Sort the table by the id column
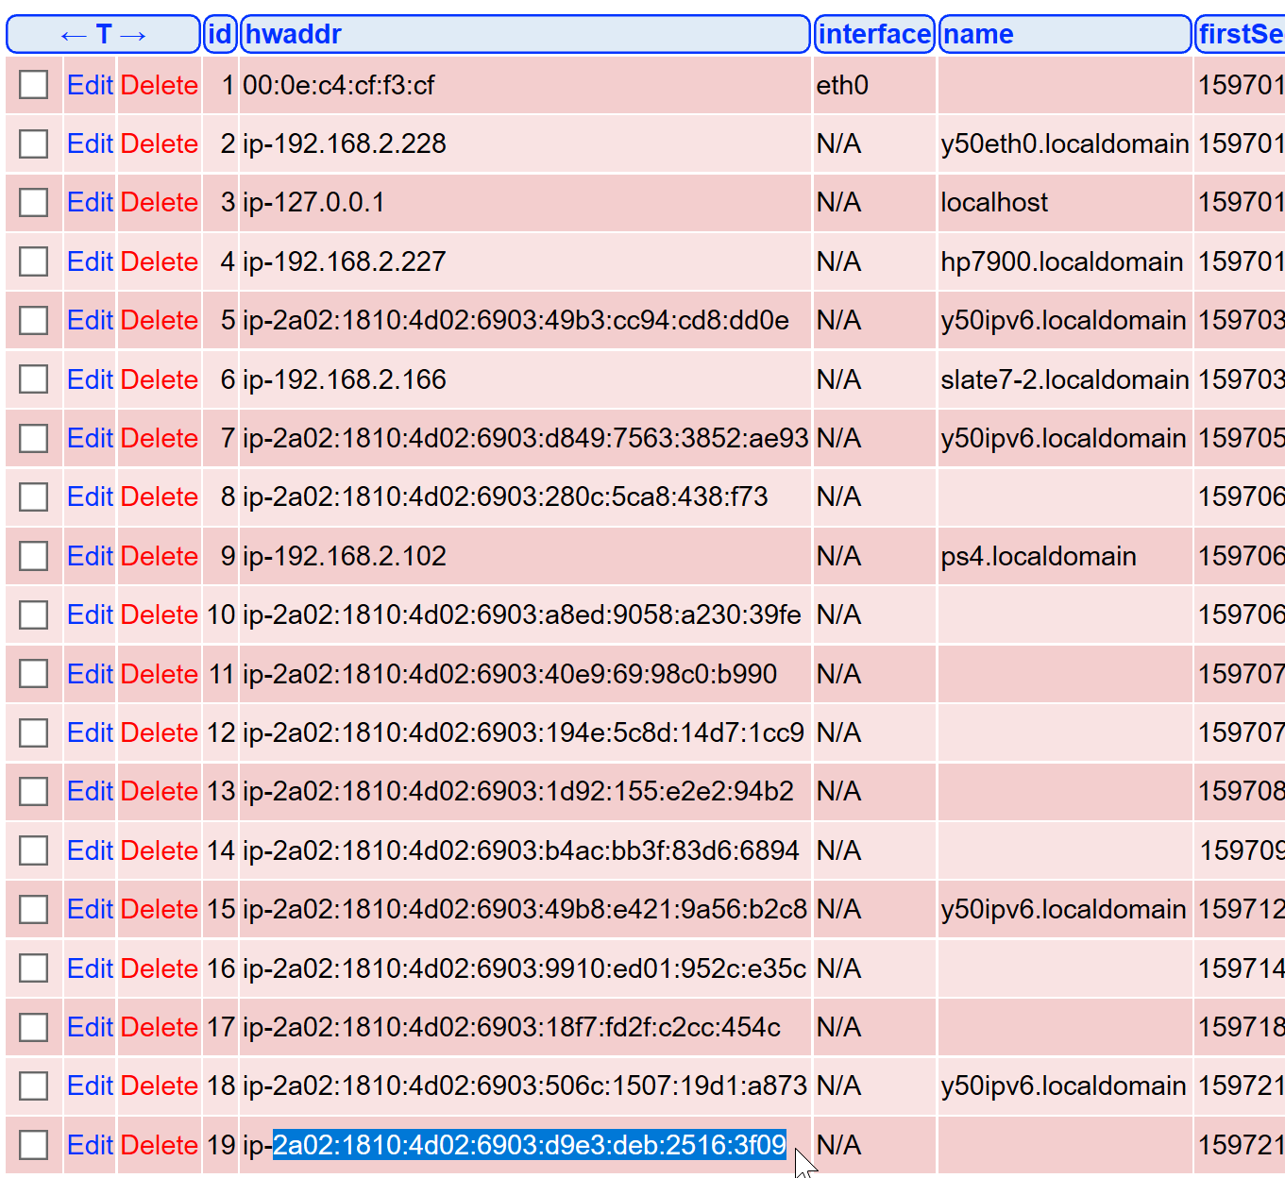The width and height of the screenshot is (1285, 1178). tap(219, 34)
